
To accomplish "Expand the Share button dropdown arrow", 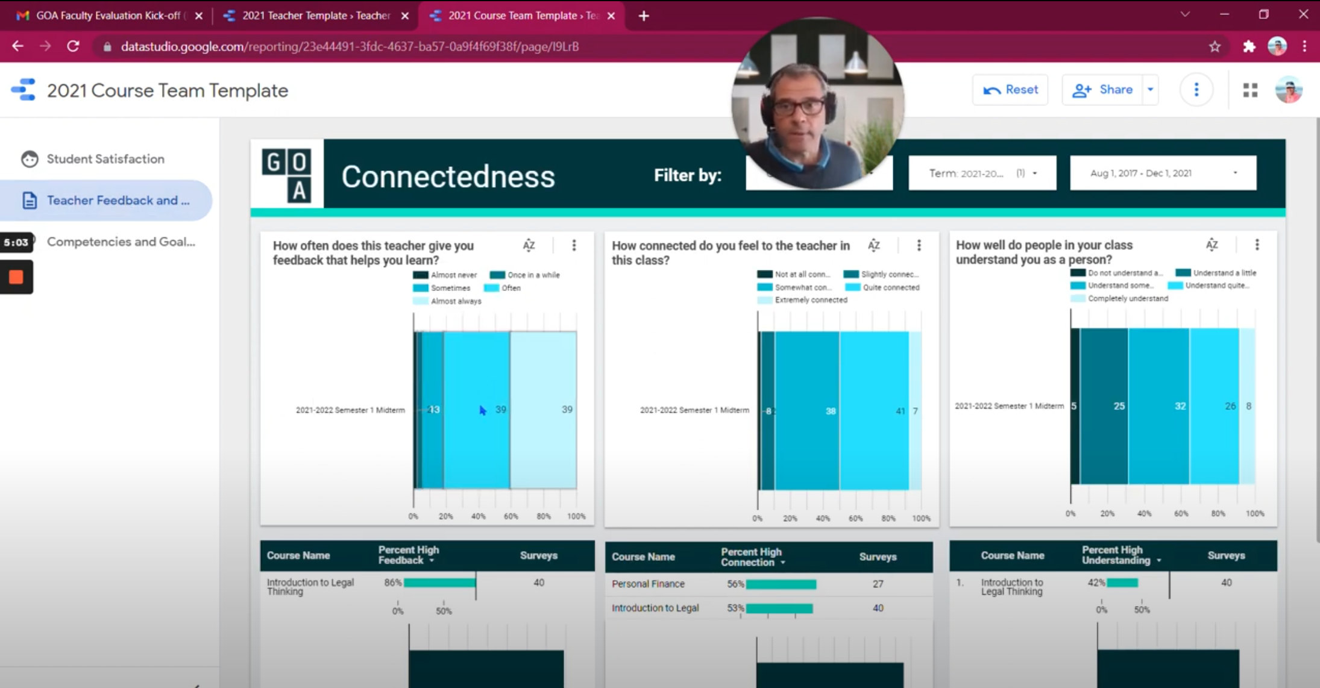I will point(1150,90).
